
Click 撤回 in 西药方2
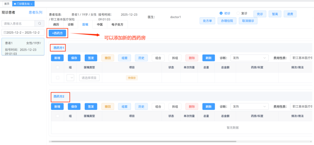(108, 106)
